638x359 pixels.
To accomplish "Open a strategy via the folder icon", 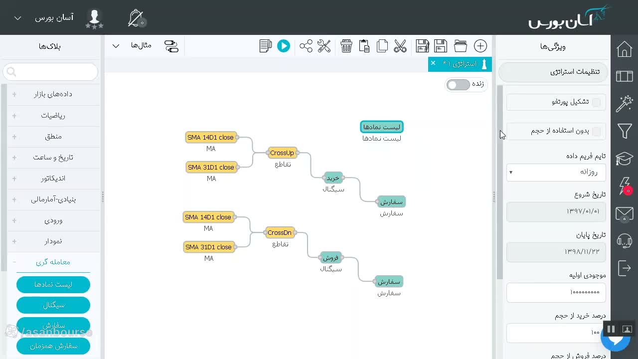I will (461, 46).
